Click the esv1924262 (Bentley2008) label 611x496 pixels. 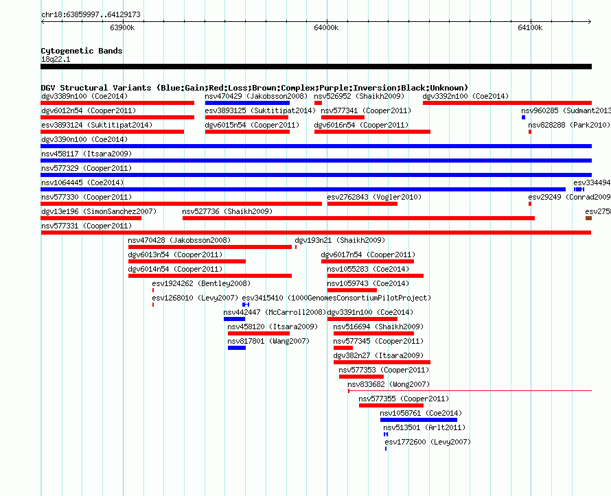pos(201,283)
